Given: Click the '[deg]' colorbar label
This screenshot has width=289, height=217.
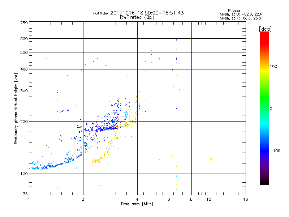Looking at the screenshot, I should (265, 29).
